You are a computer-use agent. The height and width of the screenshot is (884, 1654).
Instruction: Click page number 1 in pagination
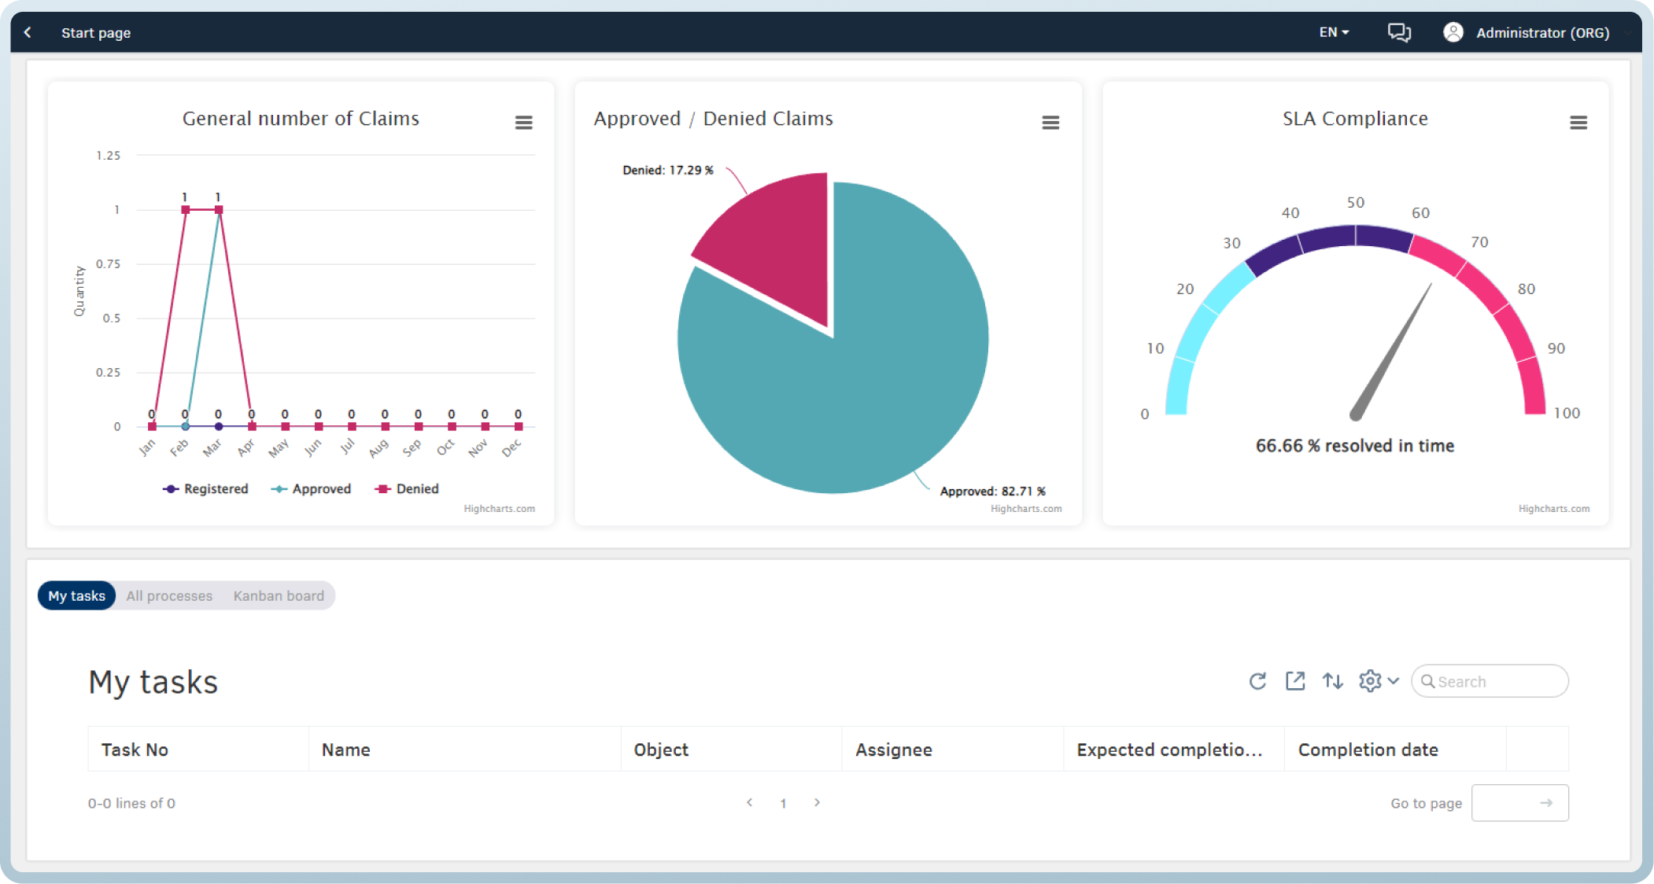pyautogui.click(x=783, y=803)
